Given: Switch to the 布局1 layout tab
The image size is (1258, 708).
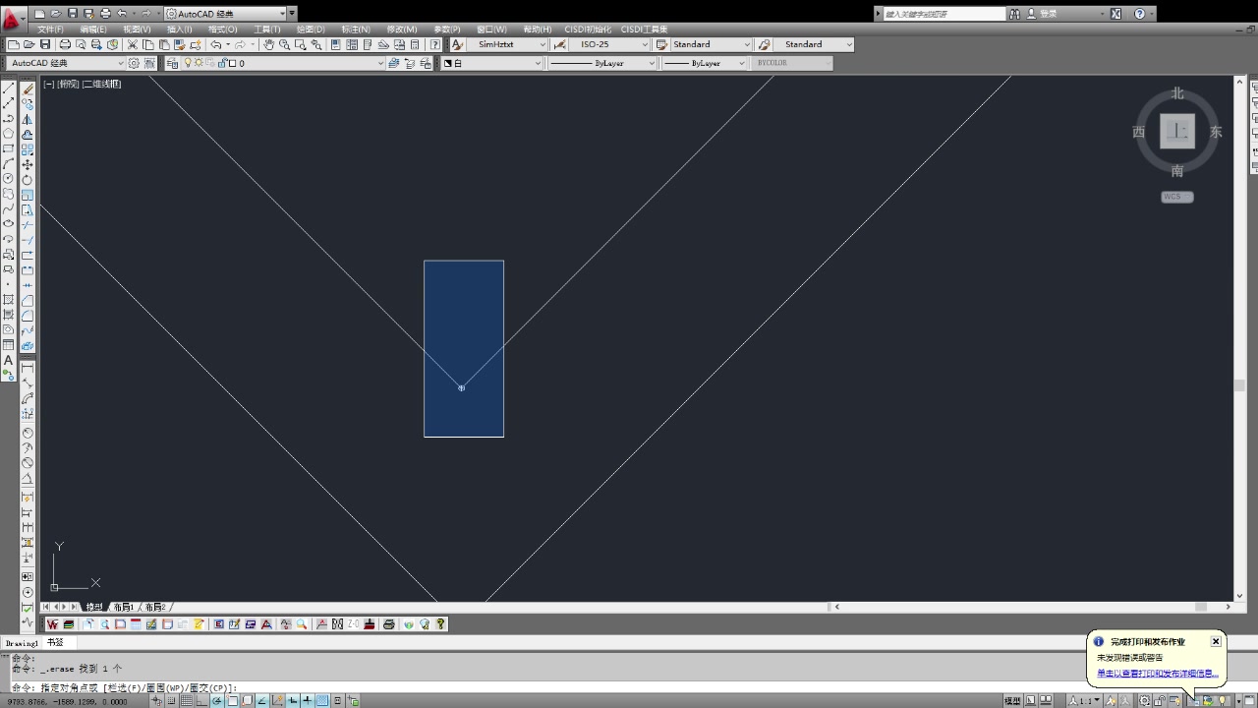Looking at the screenshot, I should tap(123, 608).
